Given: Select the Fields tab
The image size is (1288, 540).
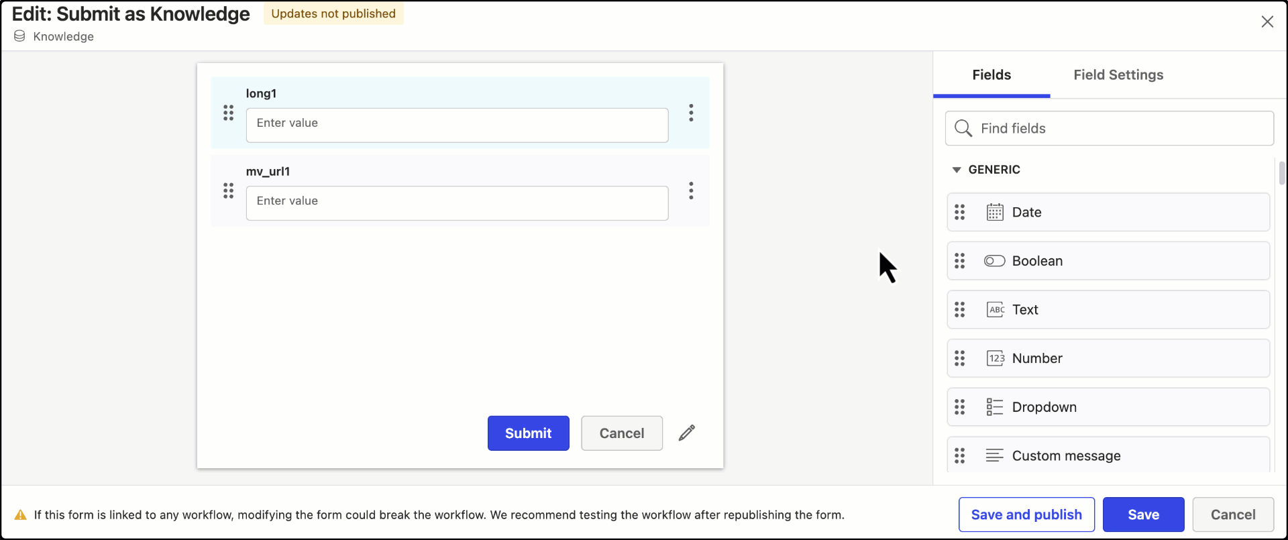Looking at the screenshot, I should 991,75.
